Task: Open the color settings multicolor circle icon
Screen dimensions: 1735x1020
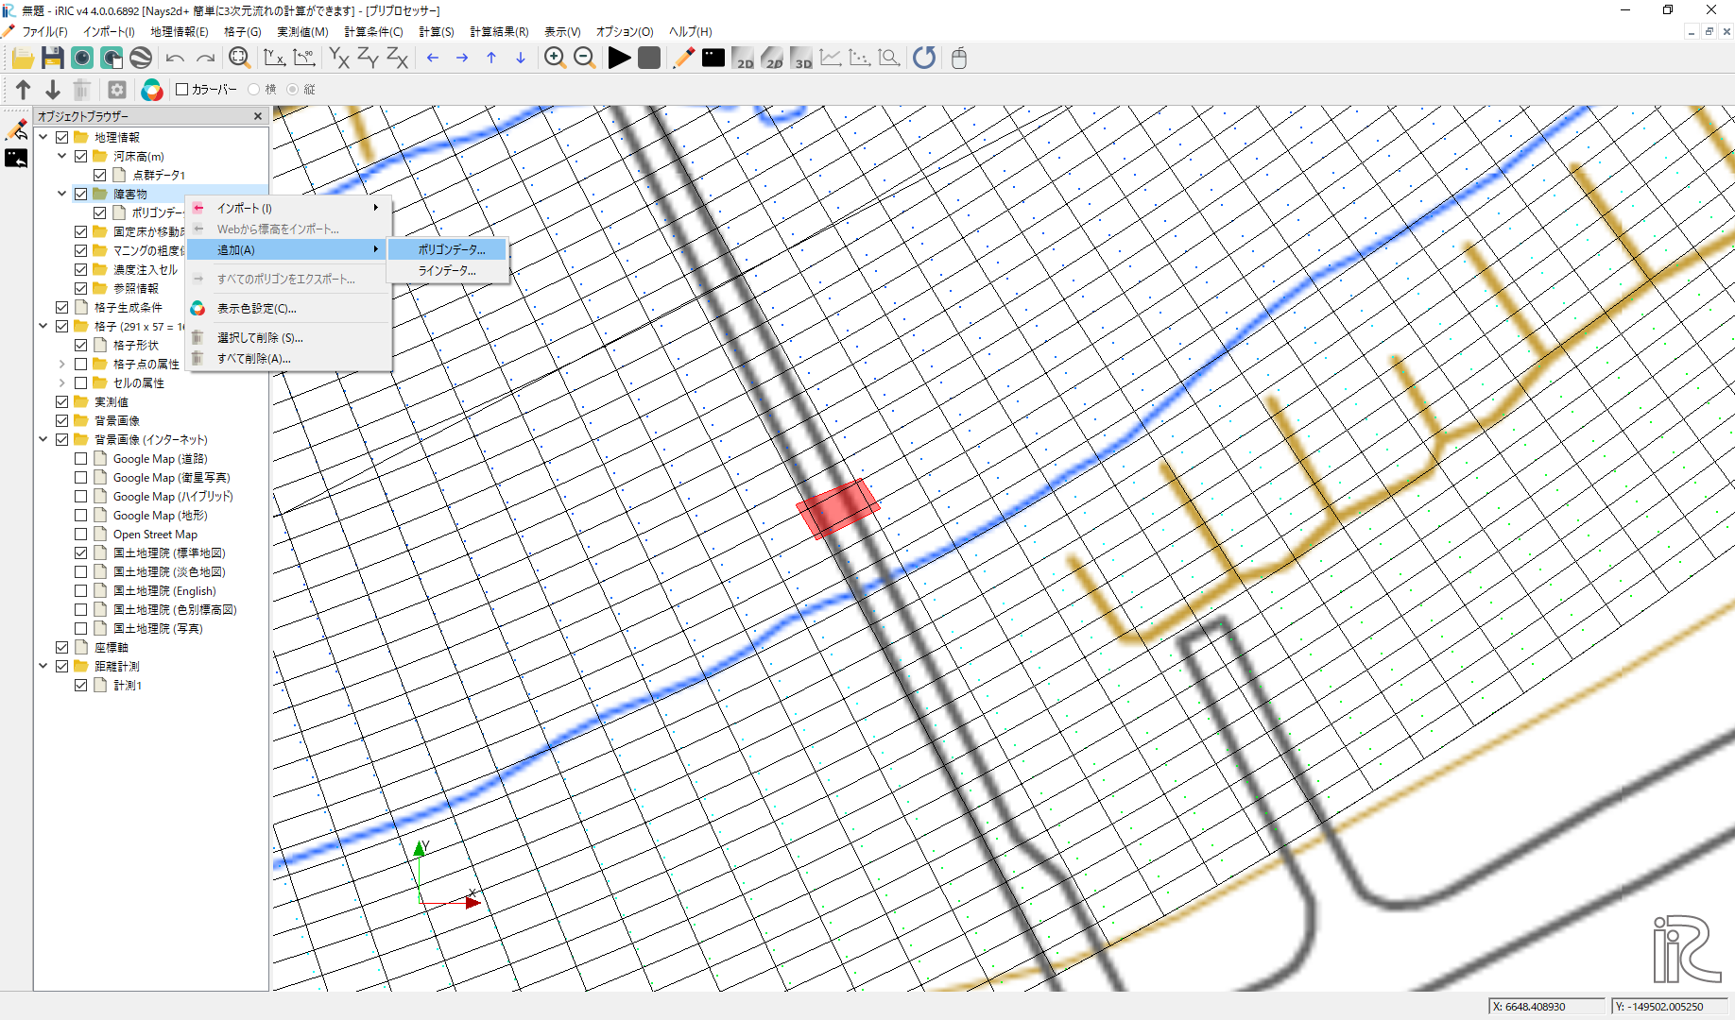Action: [x=151, y=90]
